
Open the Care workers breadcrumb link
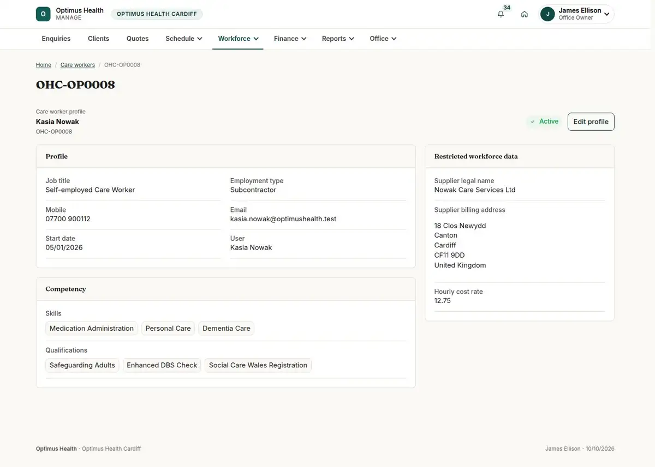(x=78, y=65)
